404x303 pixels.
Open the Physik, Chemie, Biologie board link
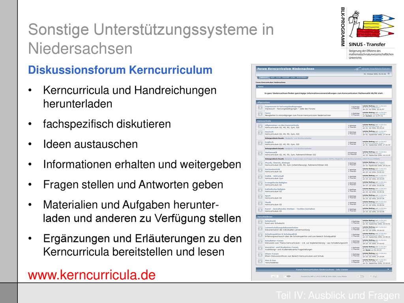pyautogui.click(x=277, y=163)
